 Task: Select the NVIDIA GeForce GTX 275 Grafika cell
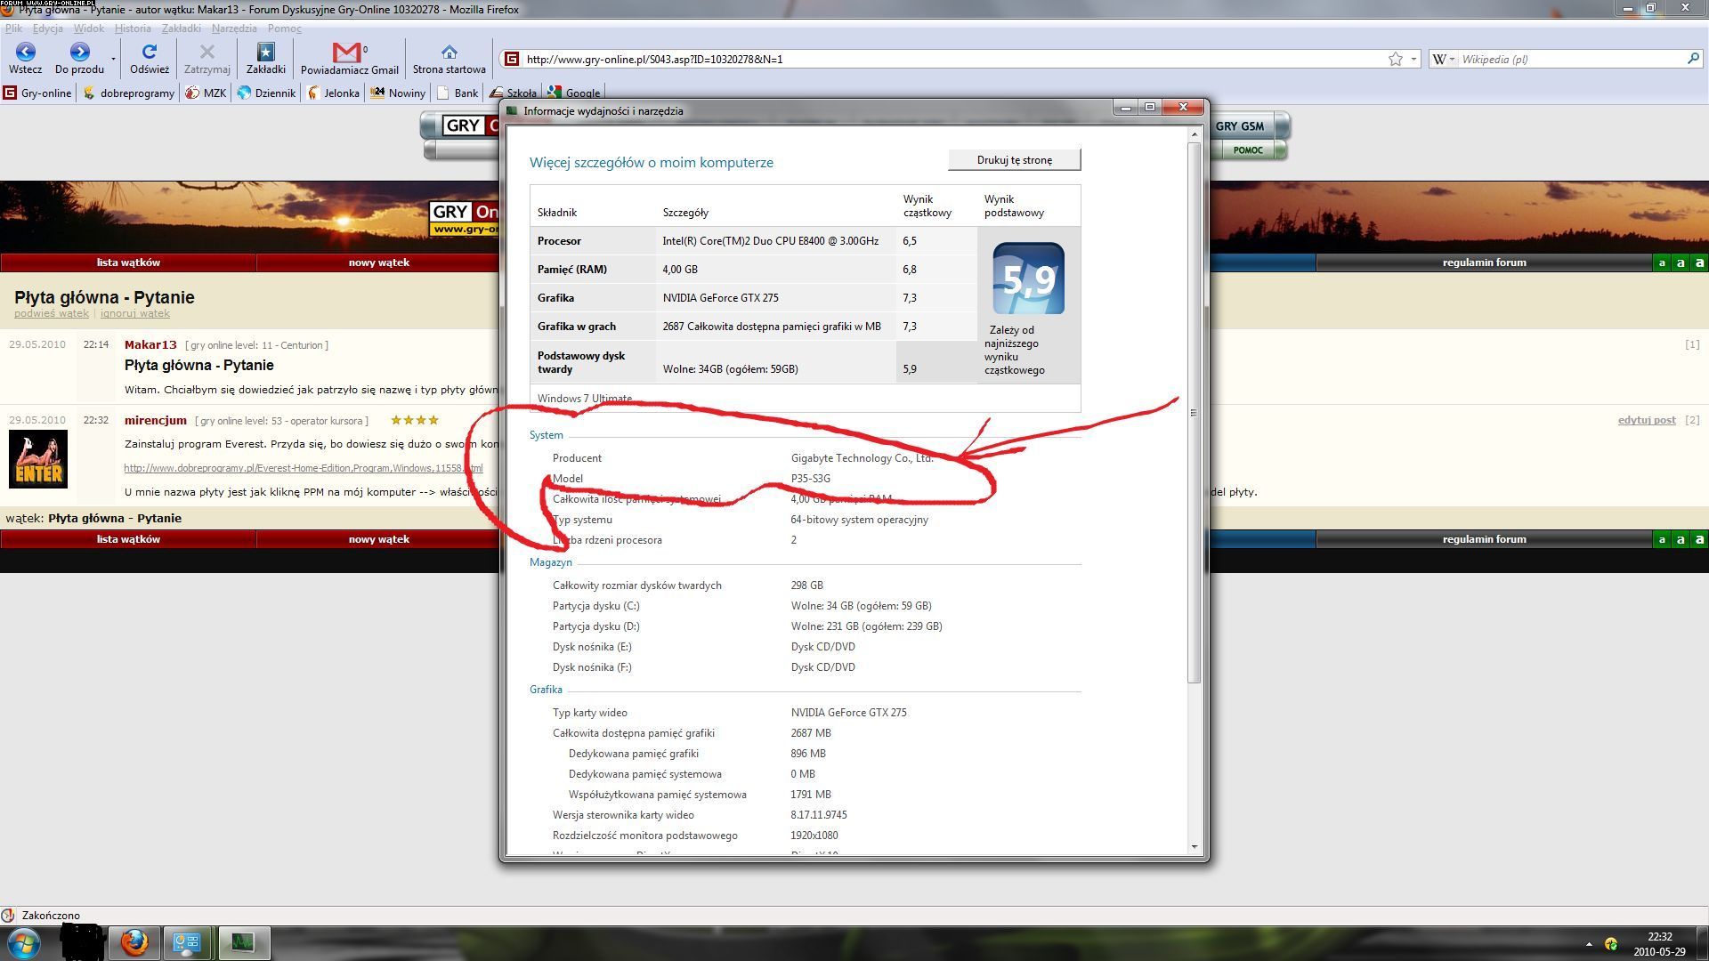click(721, 298)
